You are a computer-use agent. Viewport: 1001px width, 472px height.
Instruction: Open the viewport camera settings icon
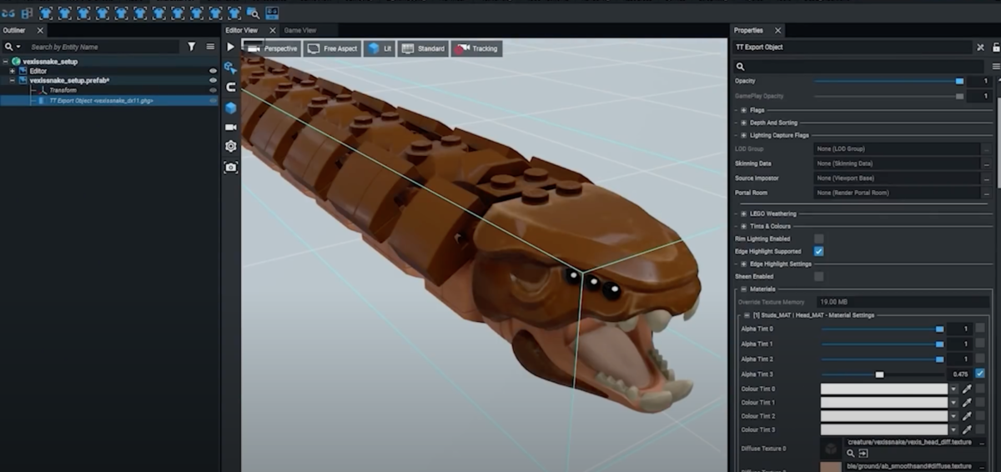pos(230,127)
